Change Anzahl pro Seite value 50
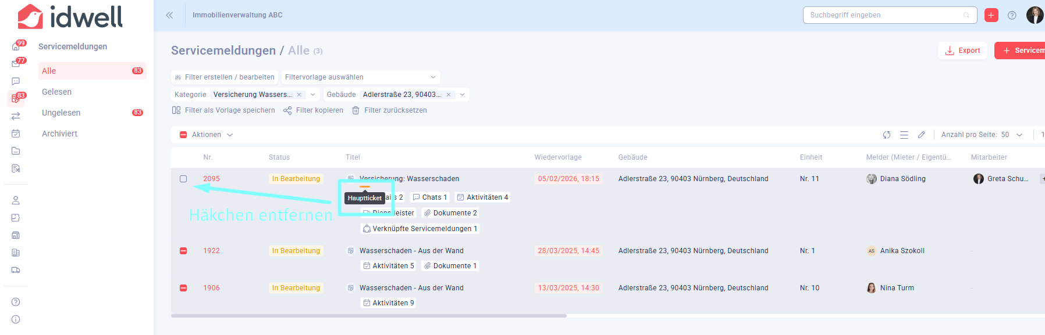This screenshot has height=335, width=1045. pos(1011,135)
